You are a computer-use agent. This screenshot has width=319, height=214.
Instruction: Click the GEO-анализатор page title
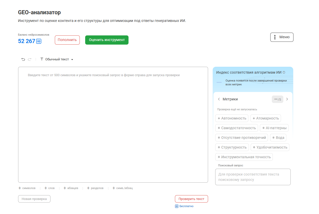click(40, 12)
